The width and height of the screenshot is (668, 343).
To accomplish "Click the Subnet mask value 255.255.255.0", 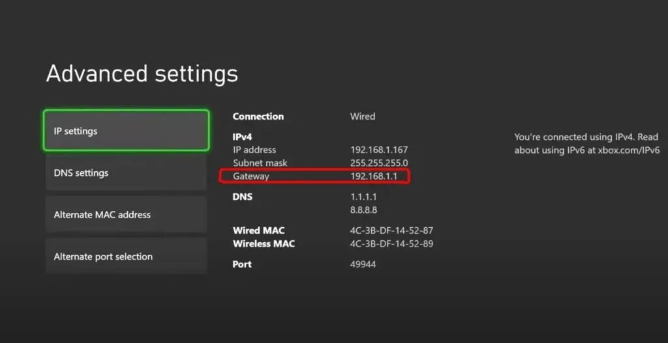I will point(379,163).
